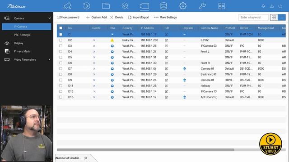289x162 pixels.
Task: Check the D13 row checkbox
Action: click(61, 91)
